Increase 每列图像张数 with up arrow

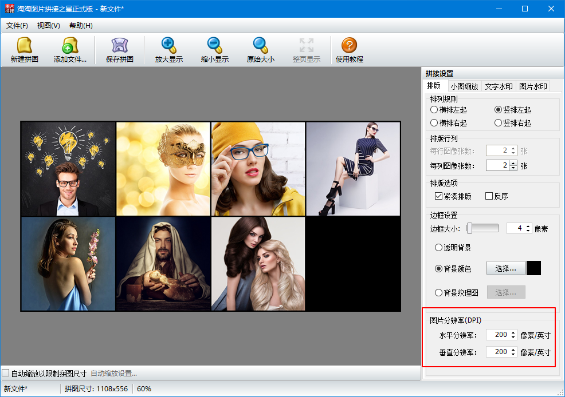coord(513,163)
